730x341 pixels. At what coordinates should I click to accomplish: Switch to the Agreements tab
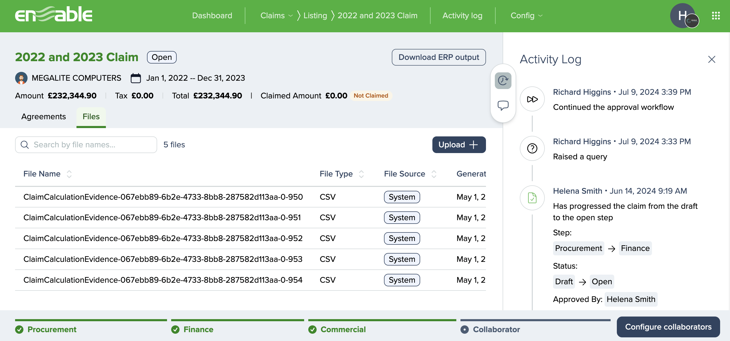tap(43, 117)
